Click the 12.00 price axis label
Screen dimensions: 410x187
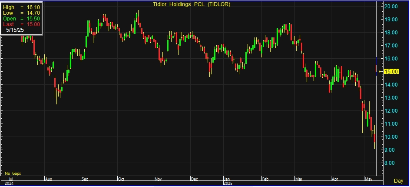tap(391, 111)
